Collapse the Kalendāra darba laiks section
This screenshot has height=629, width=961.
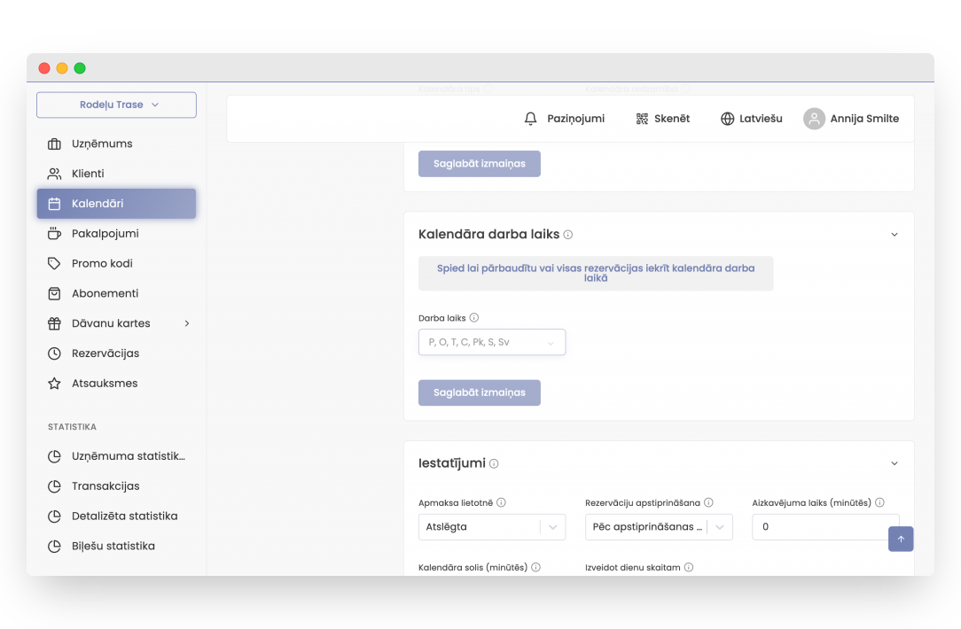pos(894,235)
